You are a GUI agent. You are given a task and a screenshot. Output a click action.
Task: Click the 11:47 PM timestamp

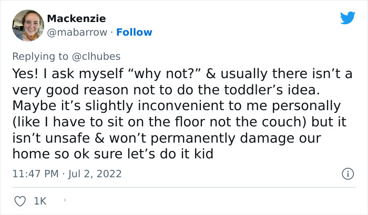tap(34, 173)
